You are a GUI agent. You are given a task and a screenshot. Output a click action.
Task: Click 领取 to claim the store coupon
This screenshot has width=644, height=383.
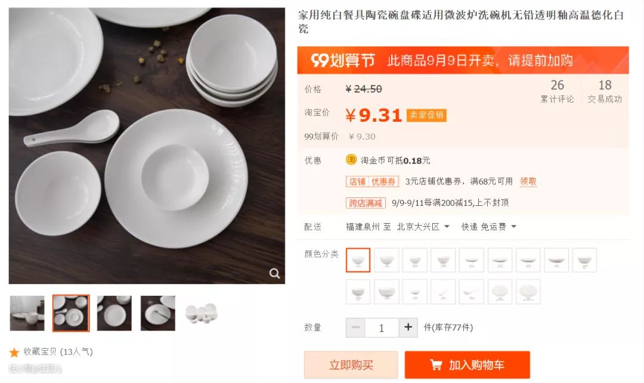pos(528,181)
